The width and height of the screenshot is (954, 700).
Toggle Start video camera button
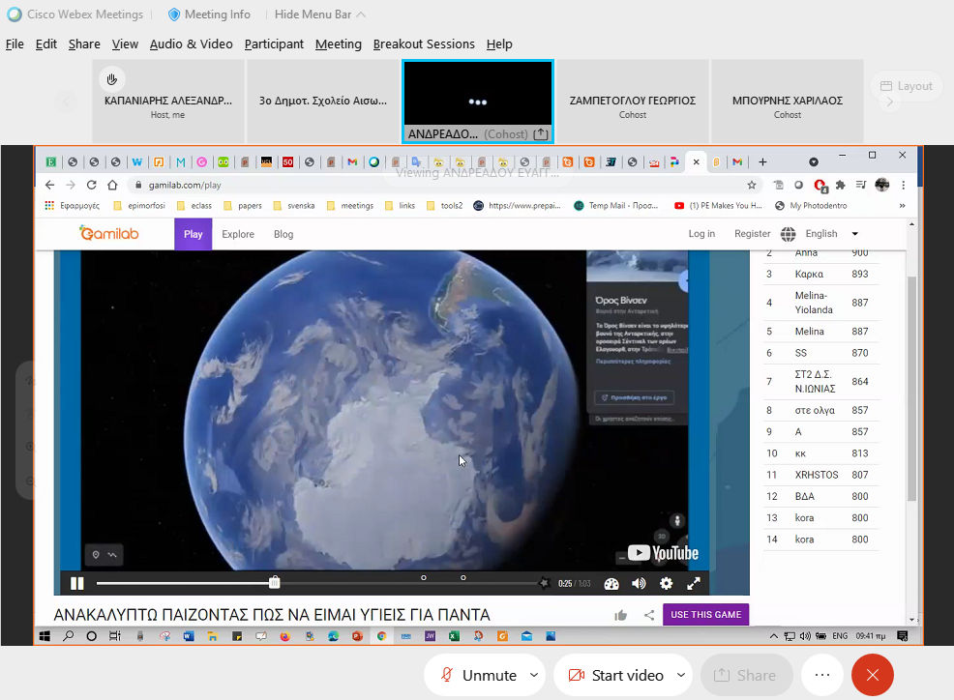pos(615,675)
